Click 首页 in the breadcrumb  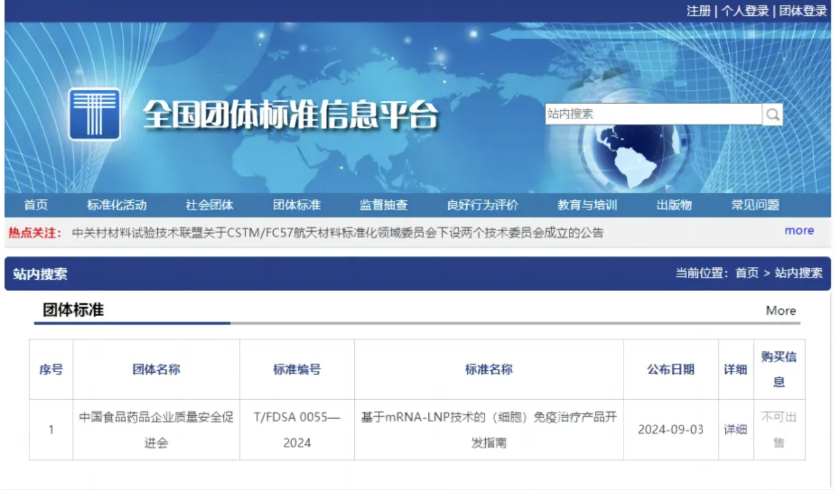747,273
